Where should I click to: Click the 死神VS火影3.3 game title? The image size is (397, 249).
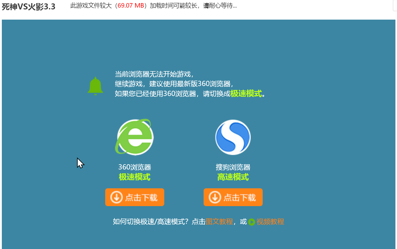(28, 7)
